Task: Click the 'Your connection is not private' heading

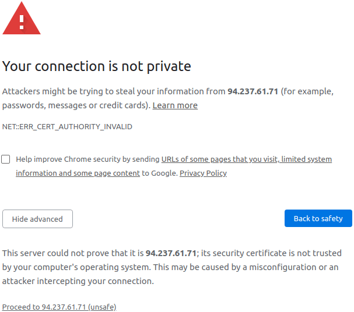Action: [x=97, y=66]
